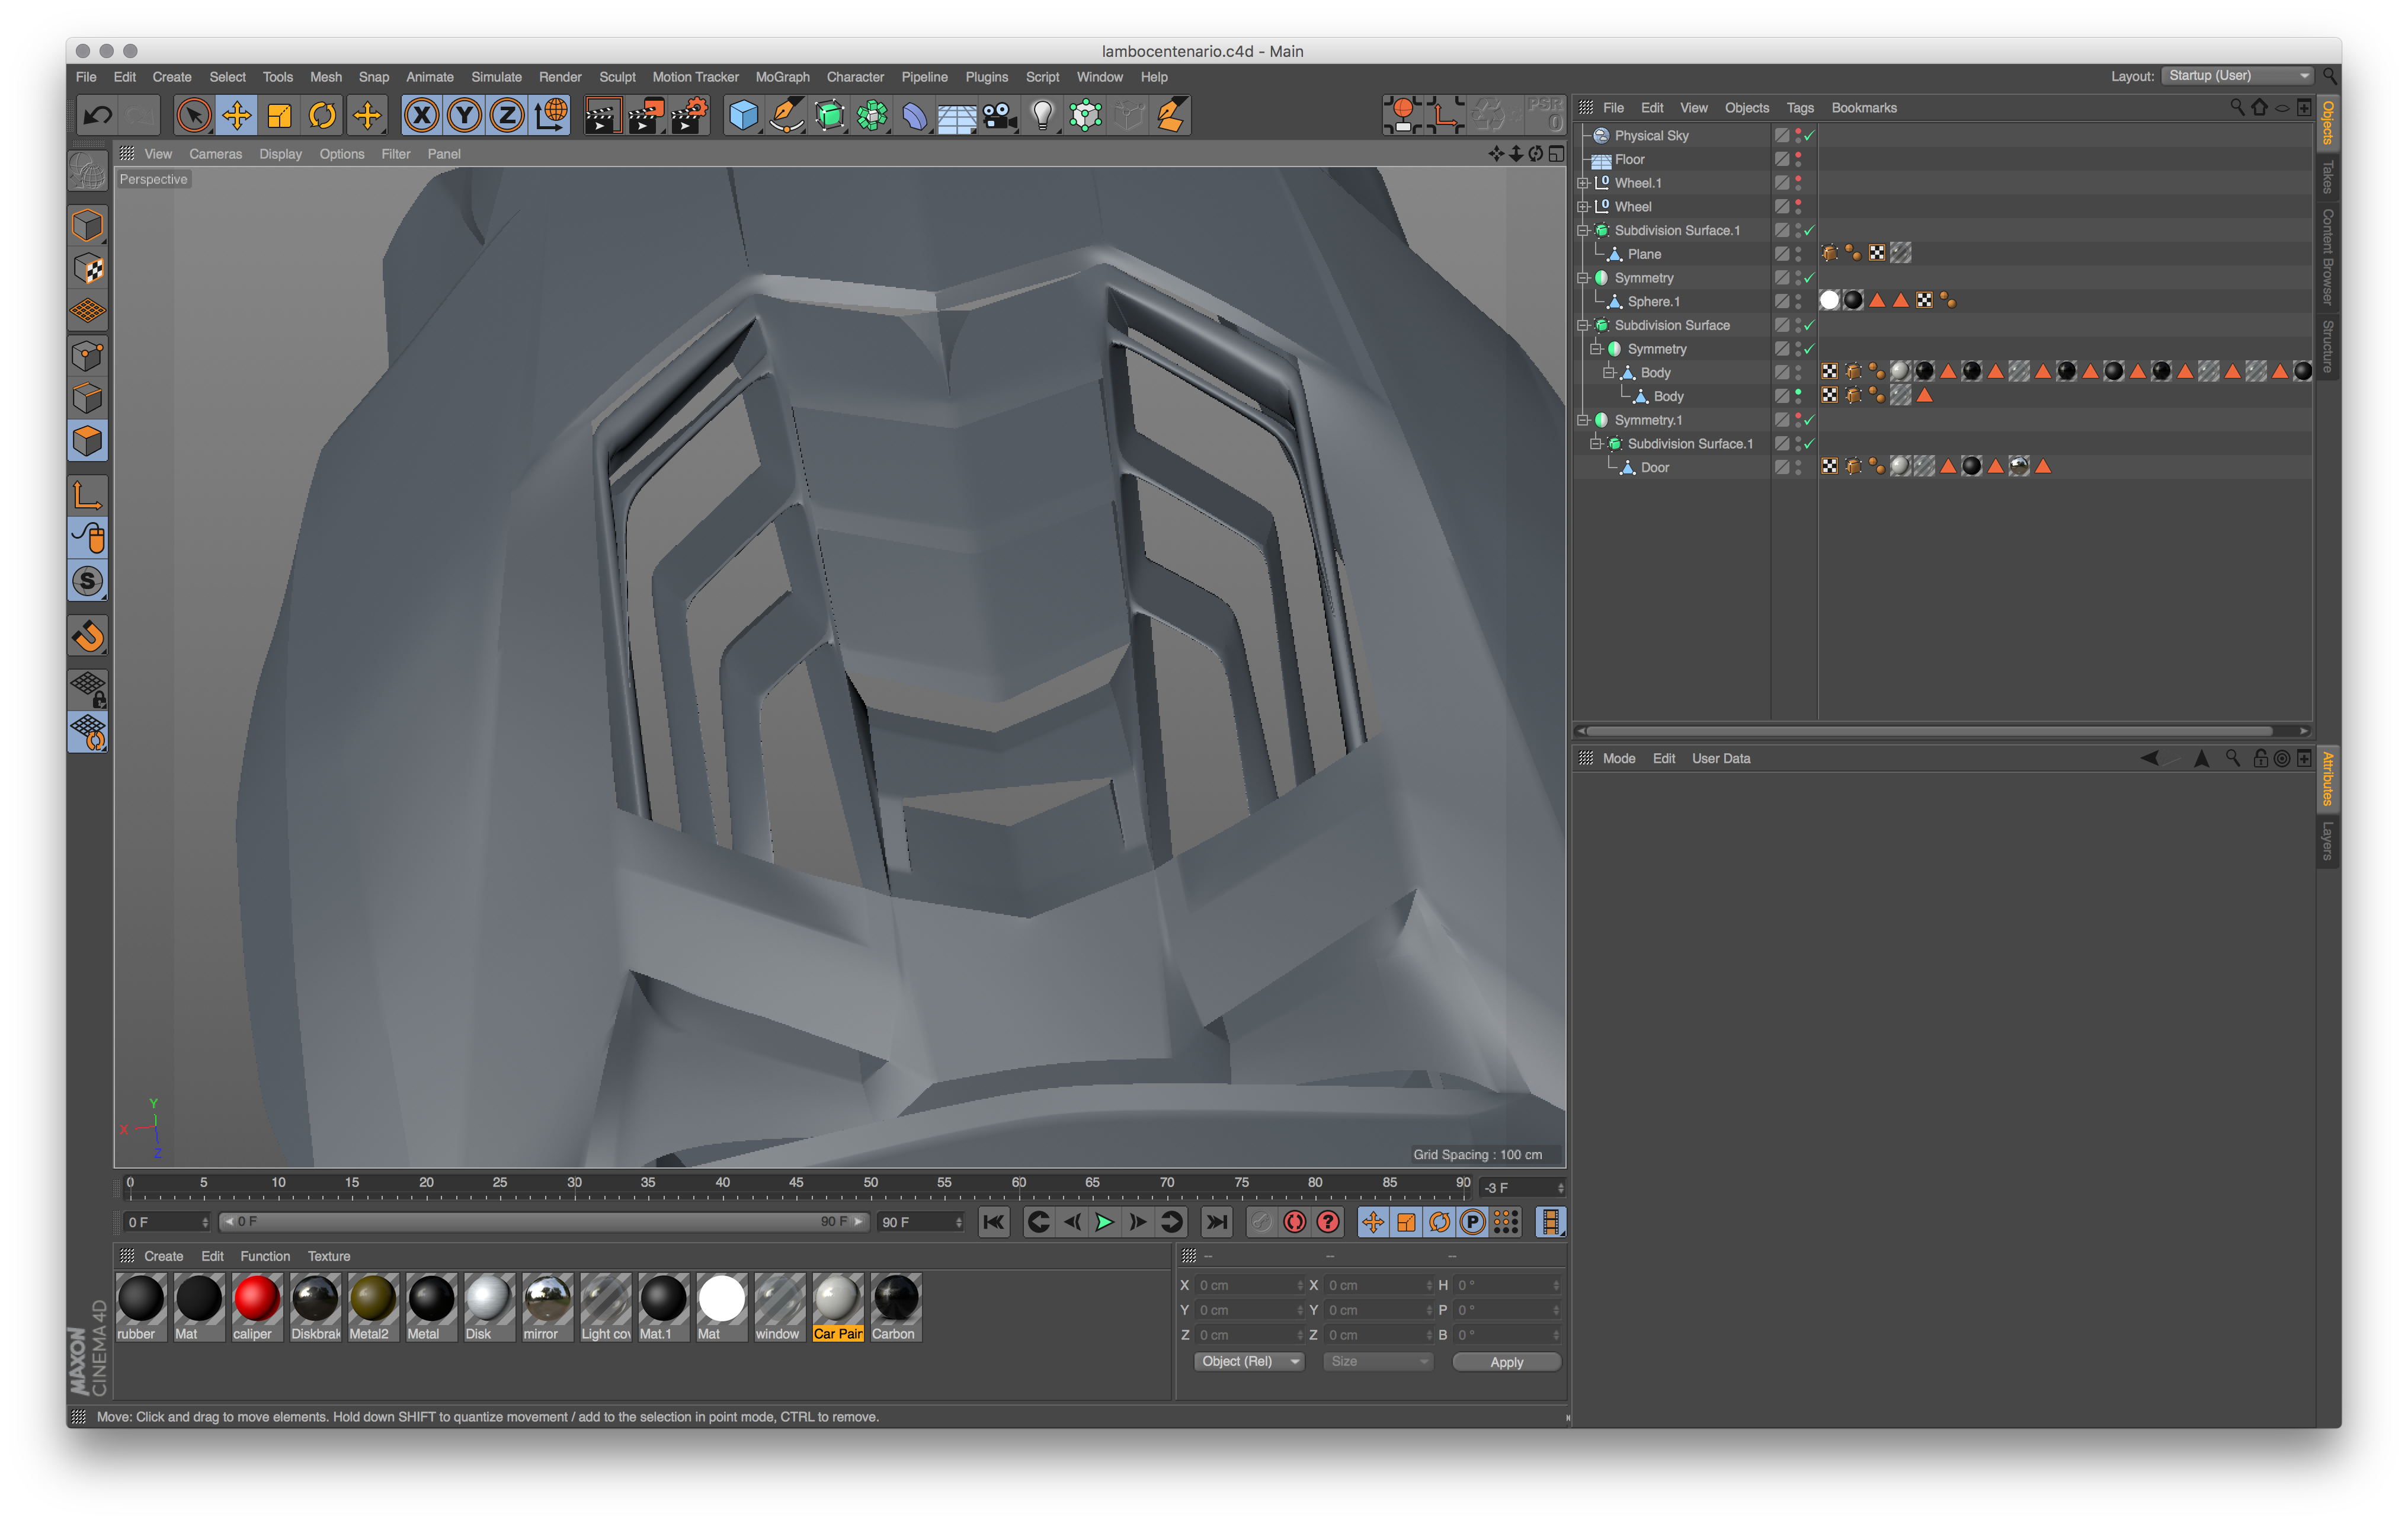Toggle the Symmetry.1 enable checkmark
2408x1523 pixels.
click(1809, 420)
